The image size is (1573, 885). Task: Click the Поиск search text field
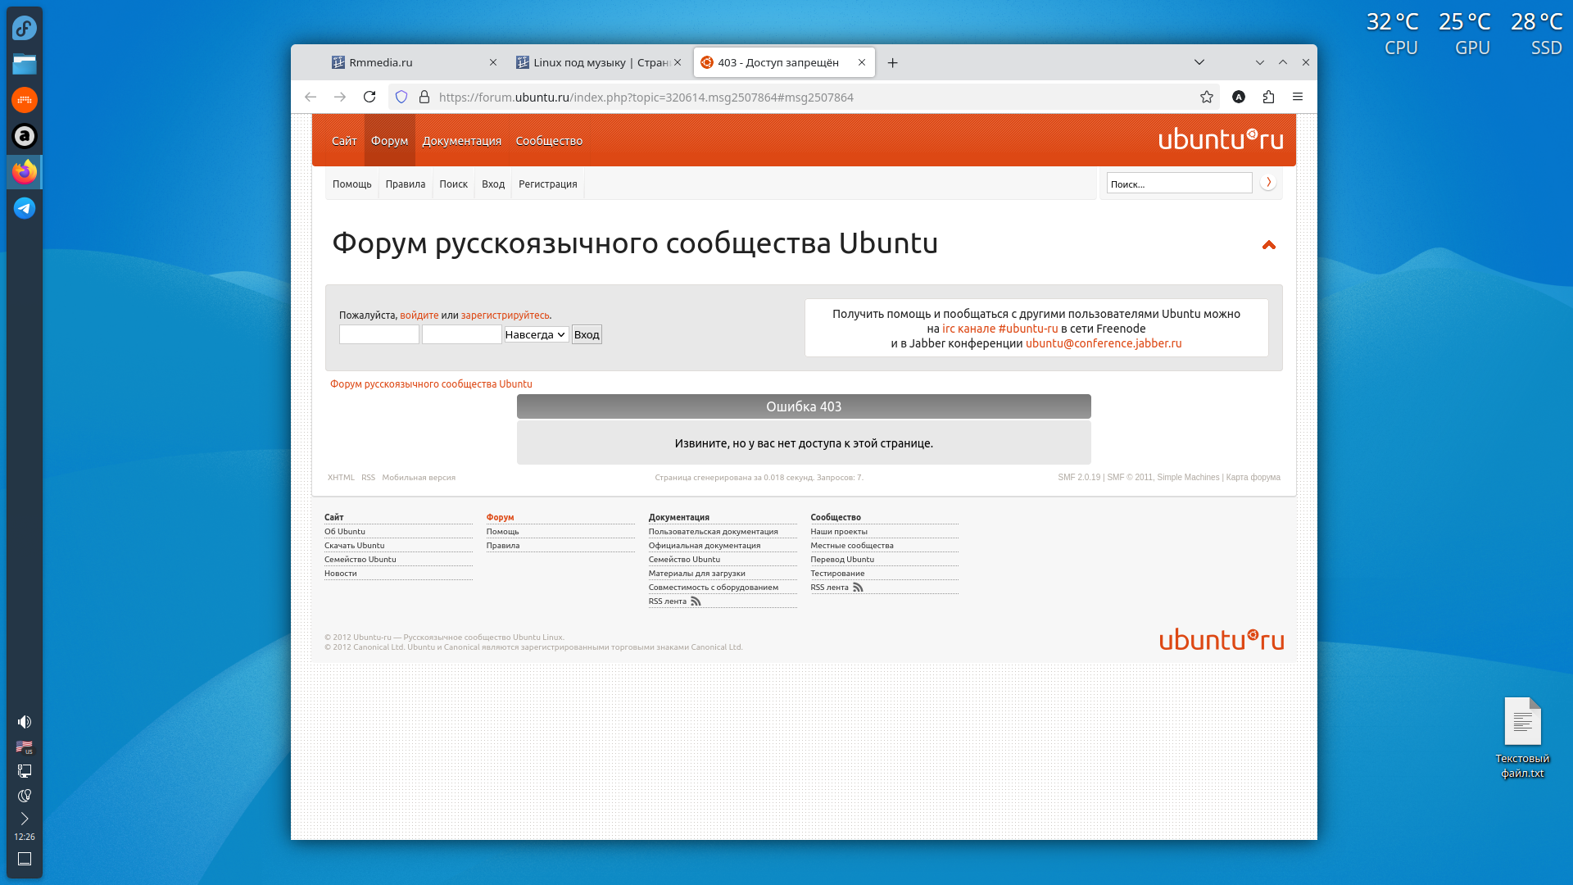pyautogui.click(x=1179, y=184)
